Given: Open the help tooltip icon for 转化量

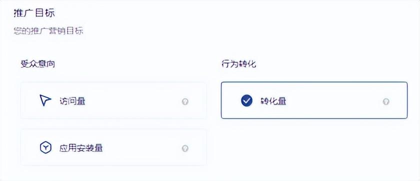Looking at the screenshot, I should pos(386,101).
